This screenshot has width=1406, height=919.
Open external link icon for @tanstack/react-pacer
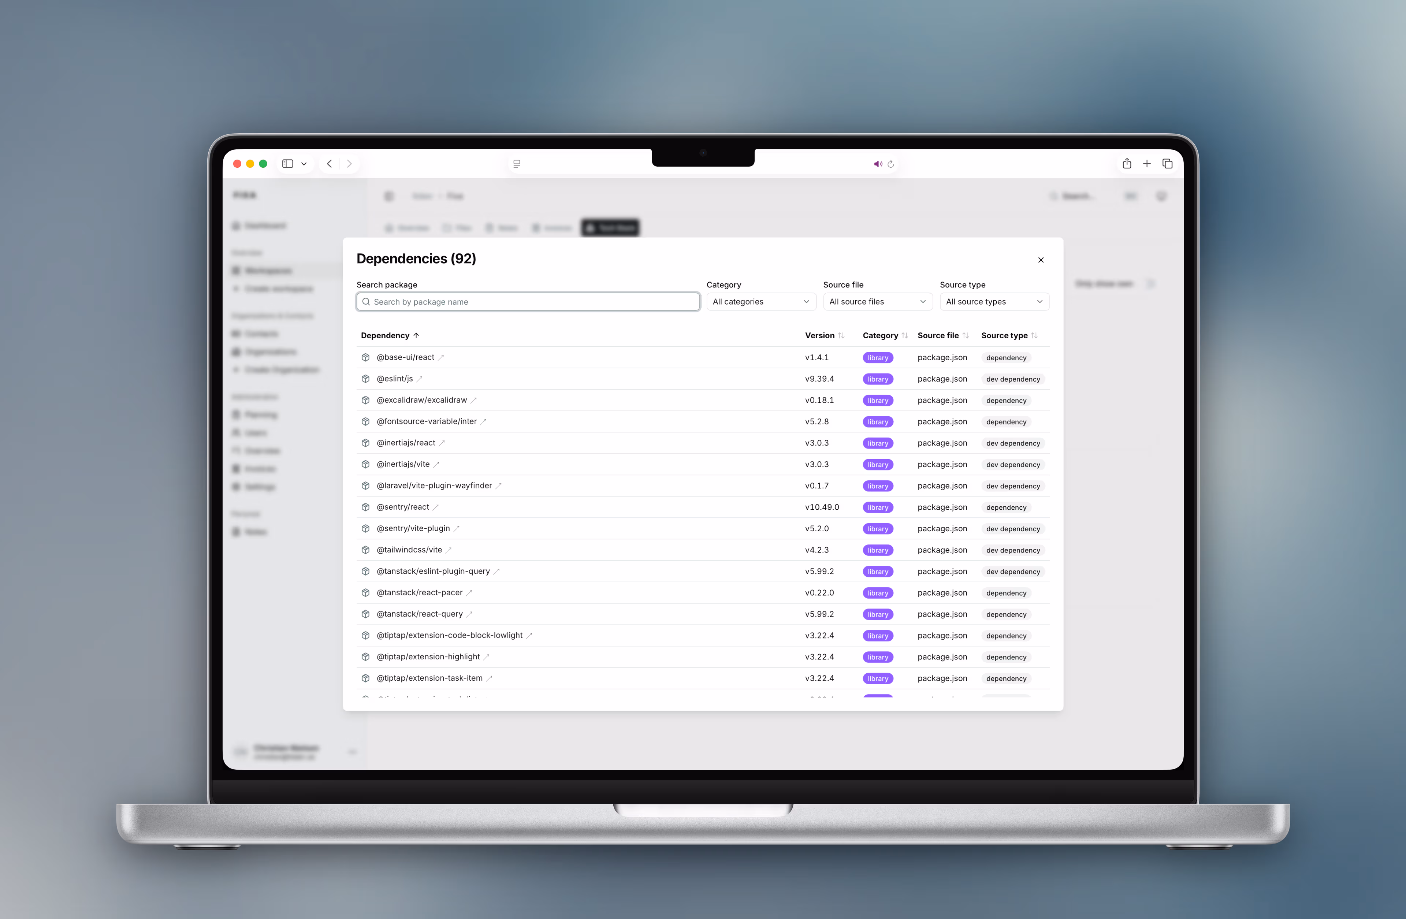[469, 593]
